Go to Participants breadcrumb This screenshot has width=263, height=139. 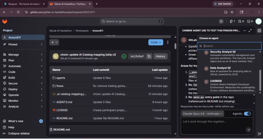point(82,31)
